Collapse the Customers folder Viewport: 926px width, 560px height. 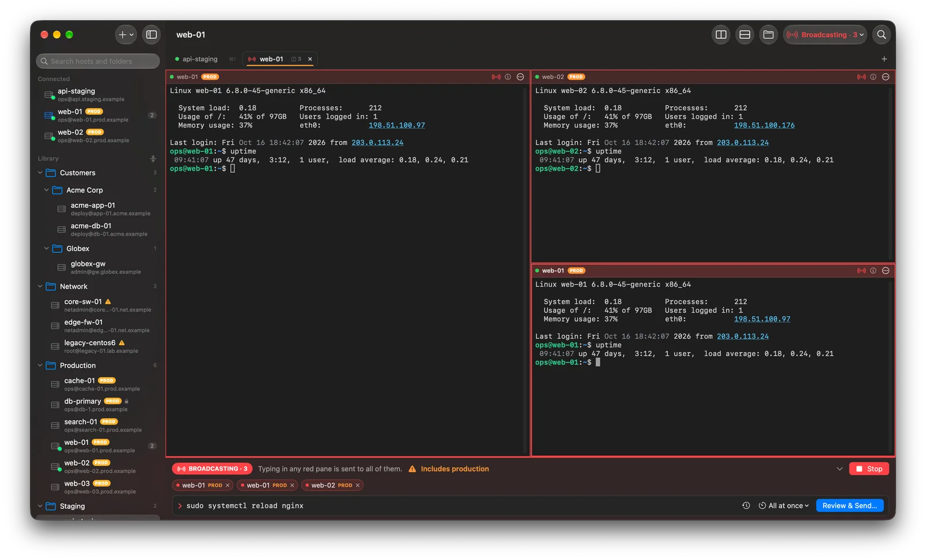tap(40, 173)
